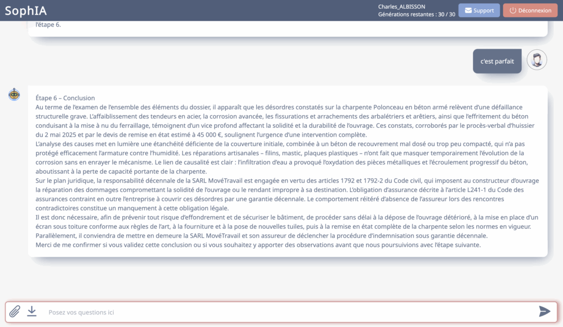
Task: Click the sentence starting 'Il est donc nécessaire'
Action: 286,222
